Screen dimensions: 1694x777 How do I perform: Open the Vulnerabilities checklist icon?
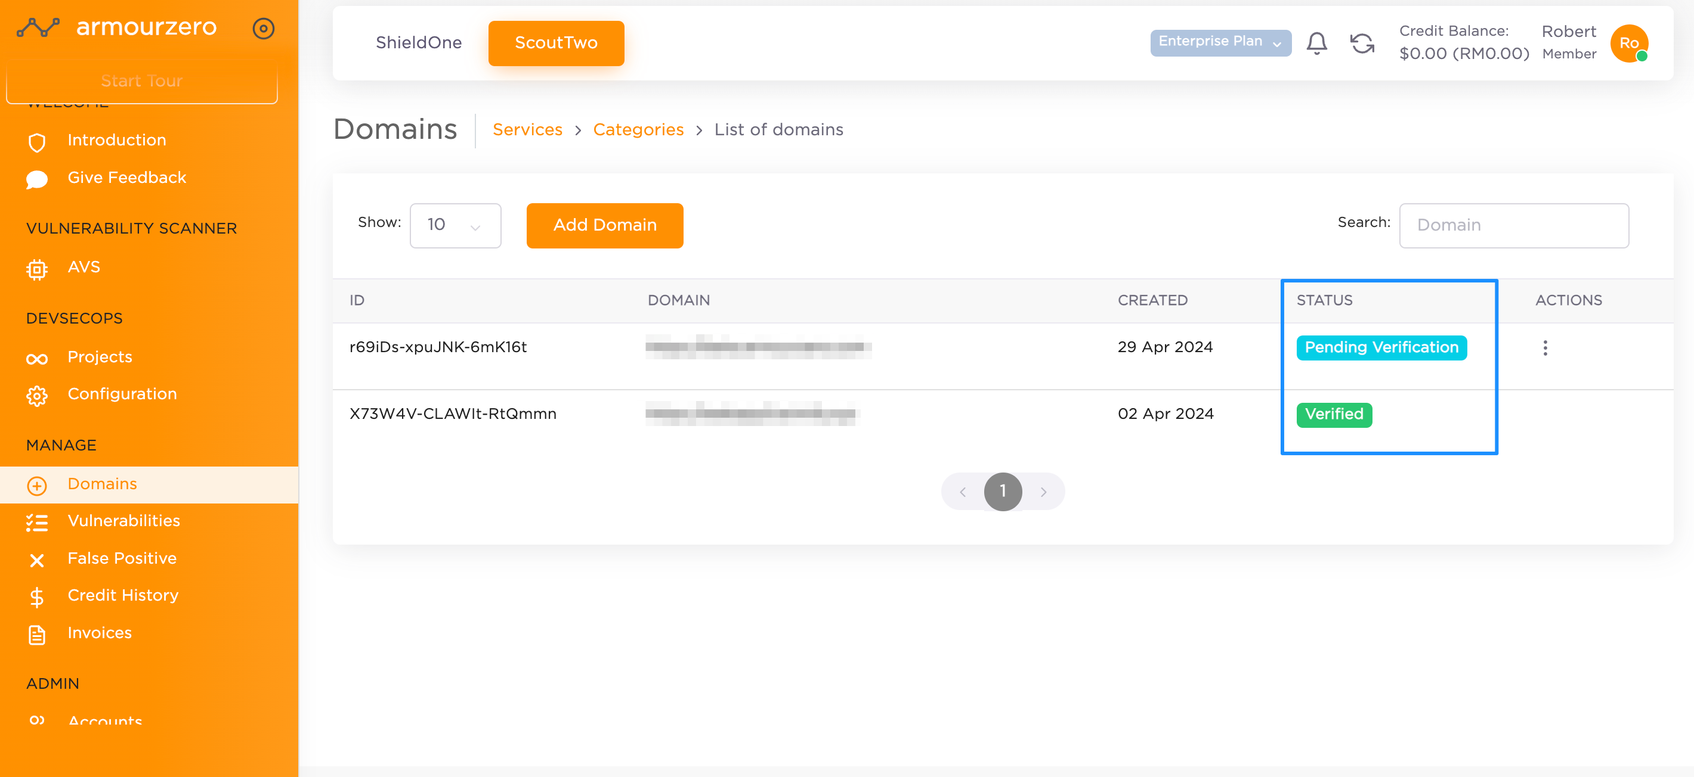click(37, 523)
